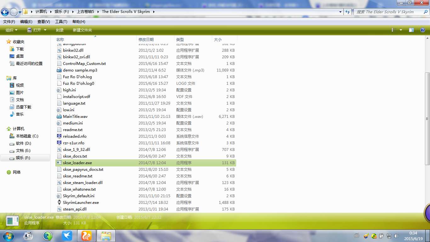Sort by 大小 column header
The width and height of the screenshot is (430, 242).
(218, 40)
